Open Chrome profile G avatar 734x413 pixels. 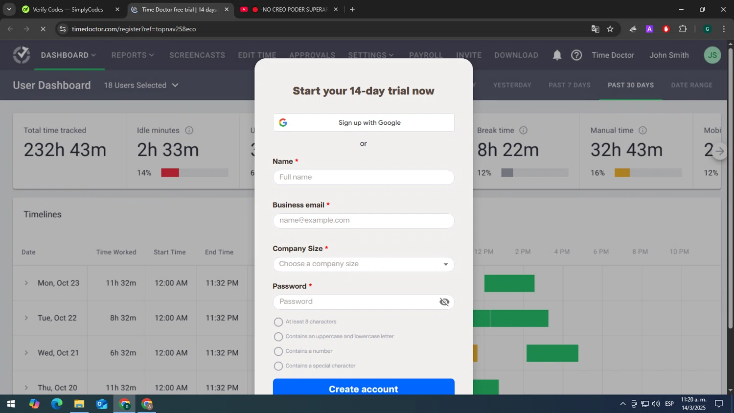(707, 29)
